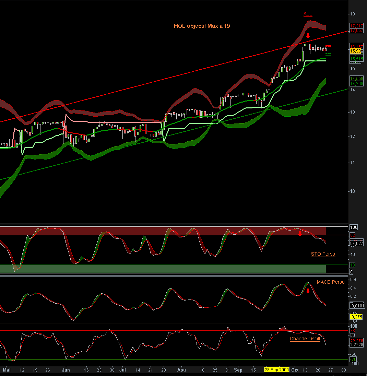The image size is (367, 376).
Task: Click the 64,027 stochastic value tag
Action: (x=356, y=243)
